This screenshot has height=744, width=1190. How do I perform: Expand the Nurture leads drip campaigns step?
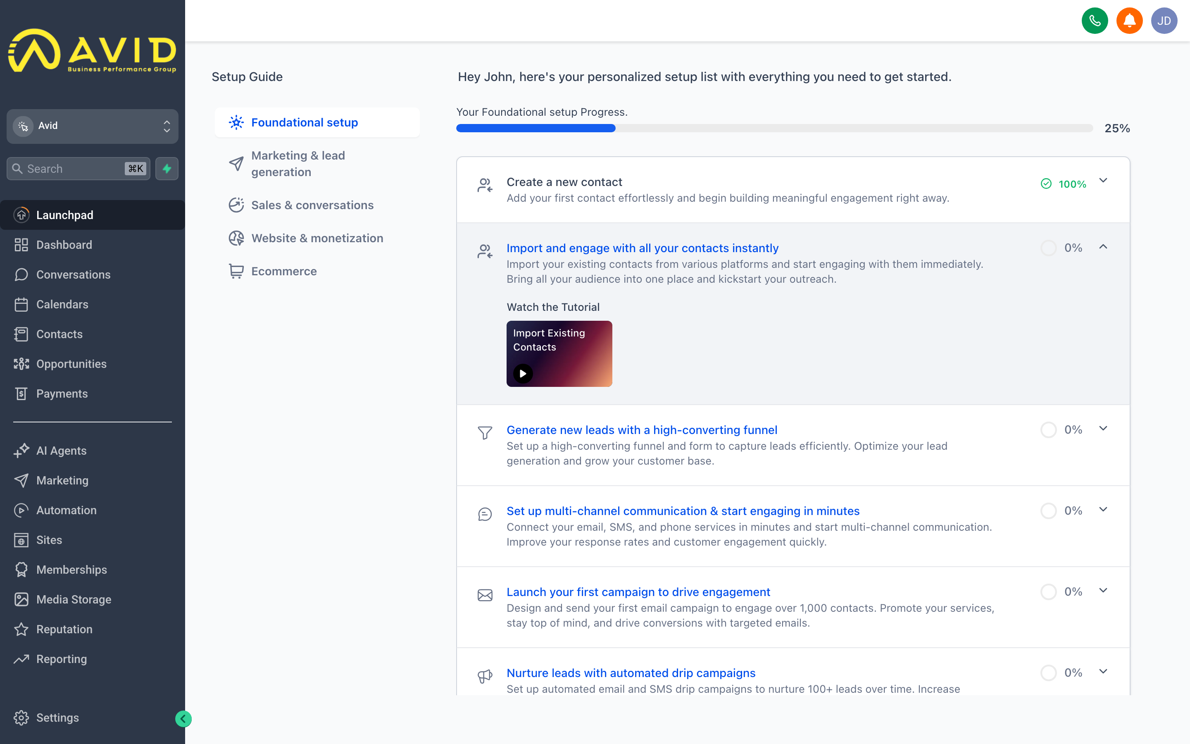click(1103, 672)
